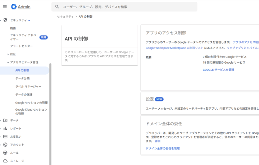The width and height of the screenshot is (259, 165).
Task: Click the Data folder icon
Action: (x=5, y=120)
